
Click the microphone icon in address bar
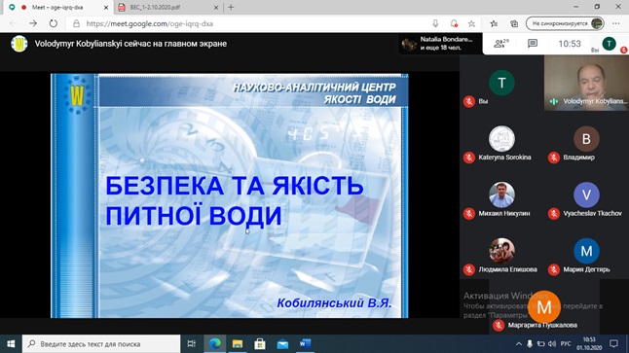click(x=435, y=23)
